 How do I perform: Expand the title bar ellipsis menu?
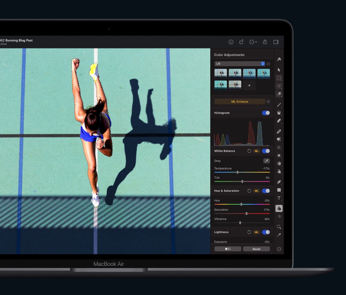pos(253,42)
